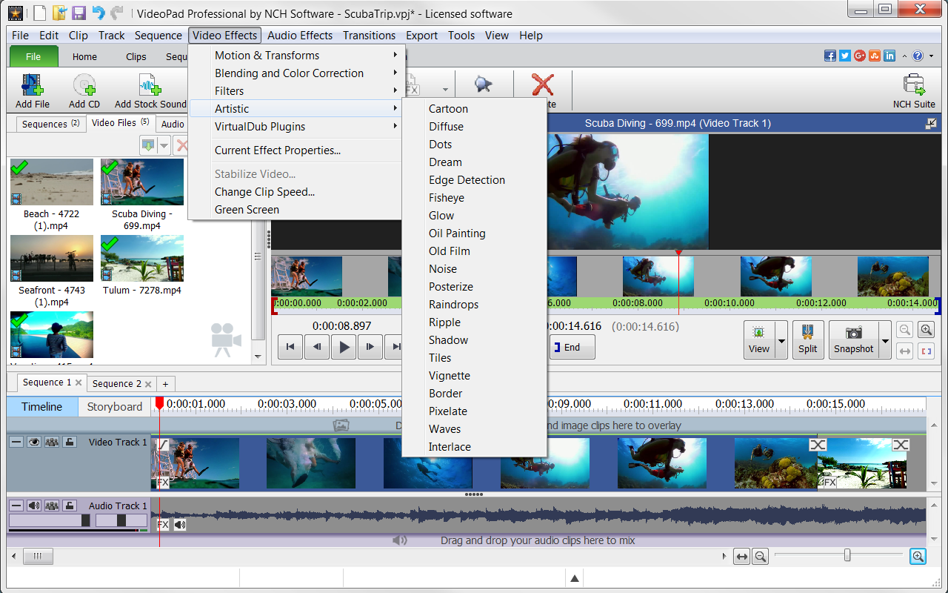Launch the NCH Suite icon
The height and width of the screenshot is (593, 948).
[914, 85]
